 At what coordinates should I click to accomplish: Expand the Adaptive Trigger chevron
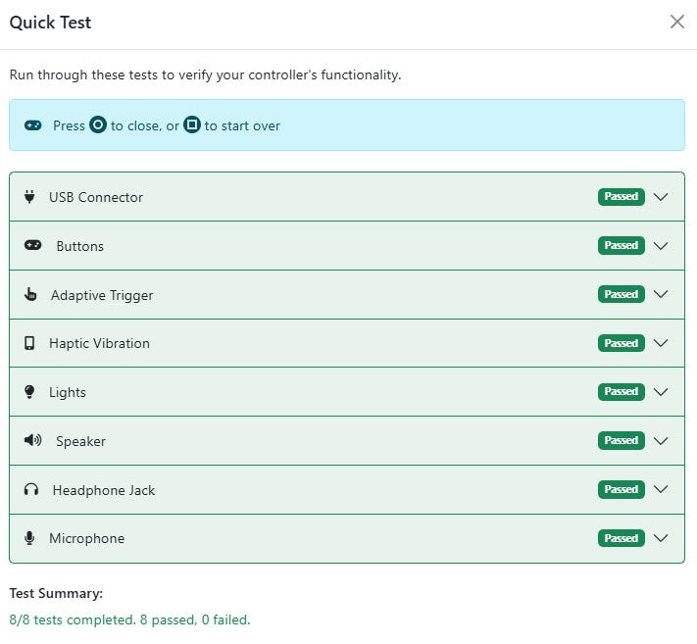click(661, 295)
